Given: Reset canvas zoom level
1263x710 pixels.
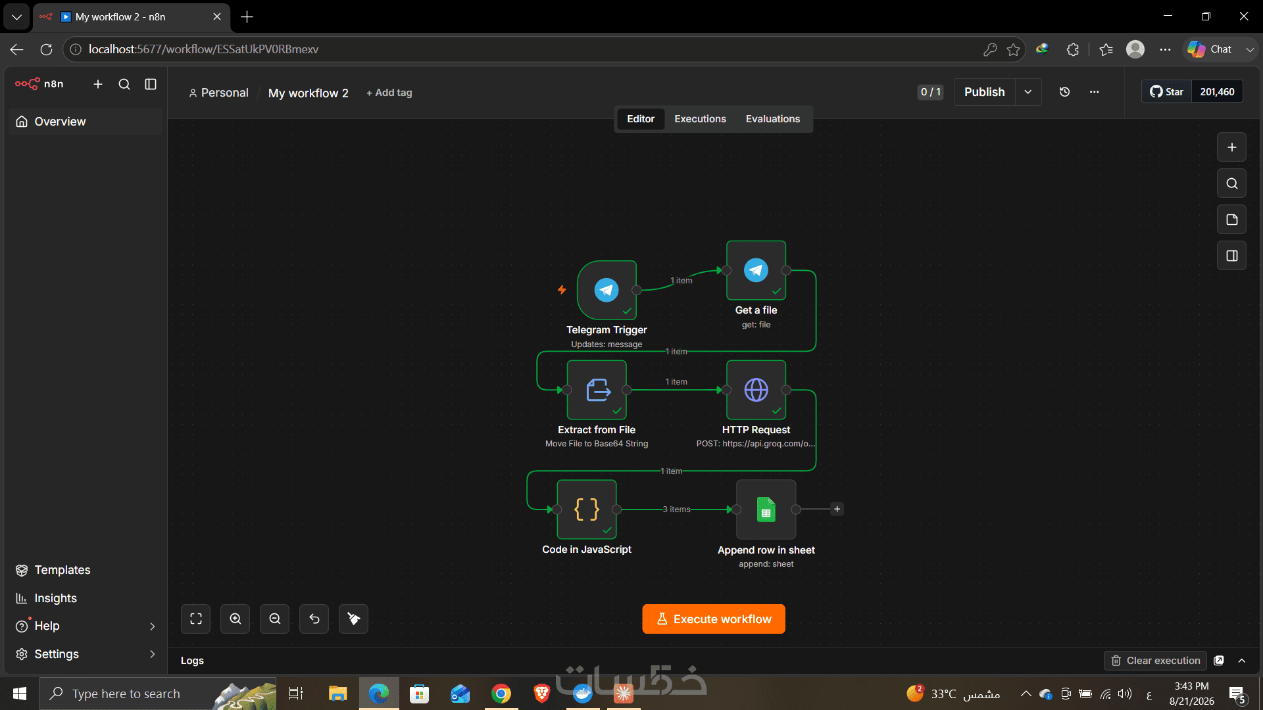Looking at the screenshot, I should (314, 619).
